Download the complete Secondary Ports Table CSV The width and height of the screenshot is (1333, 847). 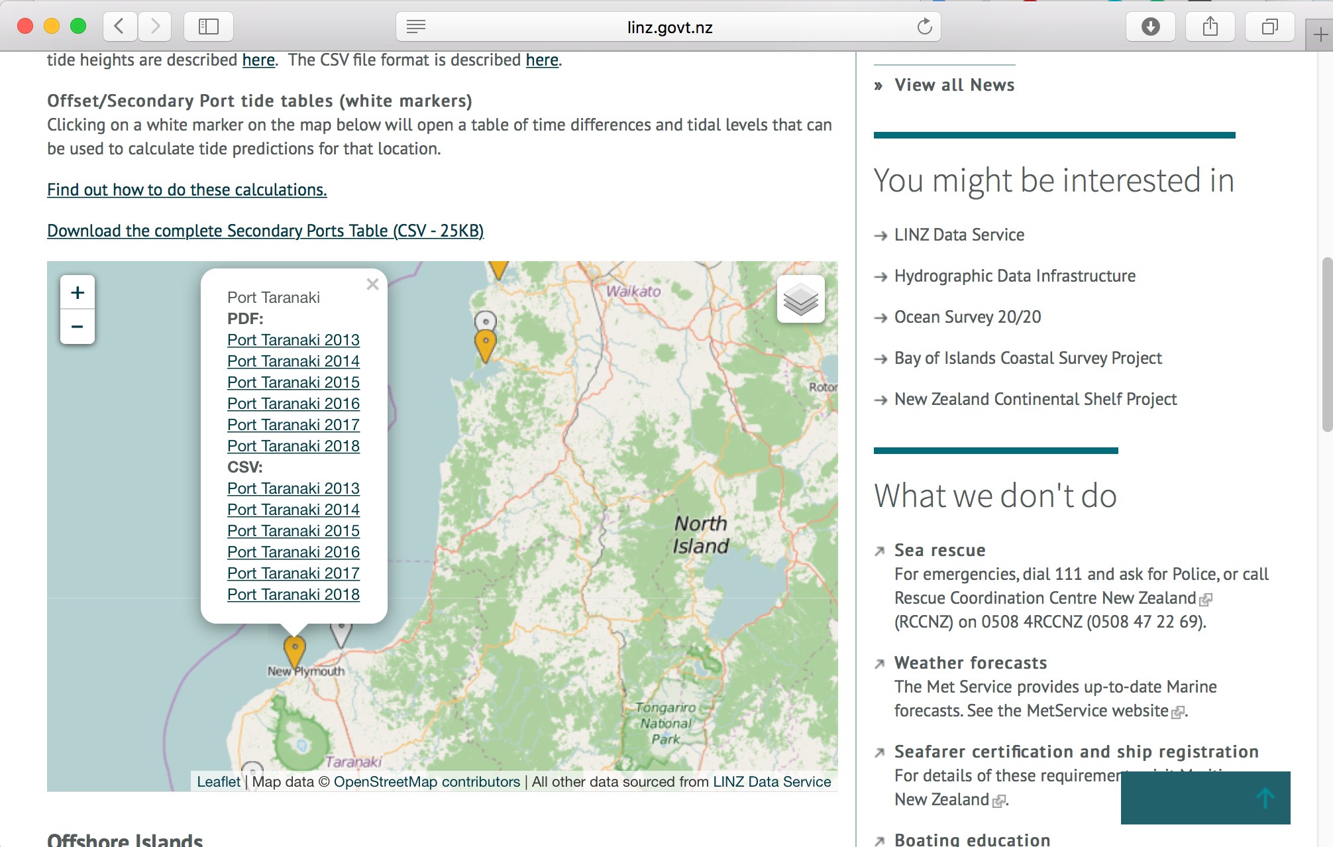tap(265, 231)
